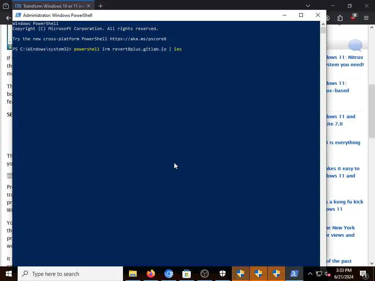
Task: Click taskbar 'Type here to search' box
Action: click(x=70, y=274)
